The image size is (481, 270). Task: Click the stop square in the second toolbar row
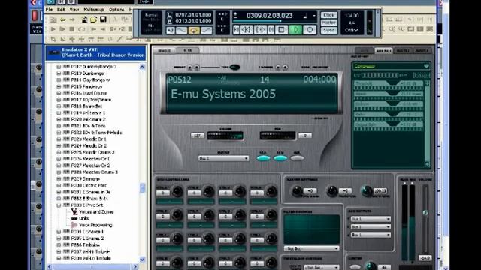(x=72, y=29)
